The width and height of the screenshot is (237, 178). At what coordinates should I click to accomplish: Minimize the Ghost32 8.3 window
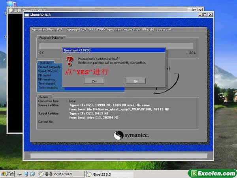[200, 15]
